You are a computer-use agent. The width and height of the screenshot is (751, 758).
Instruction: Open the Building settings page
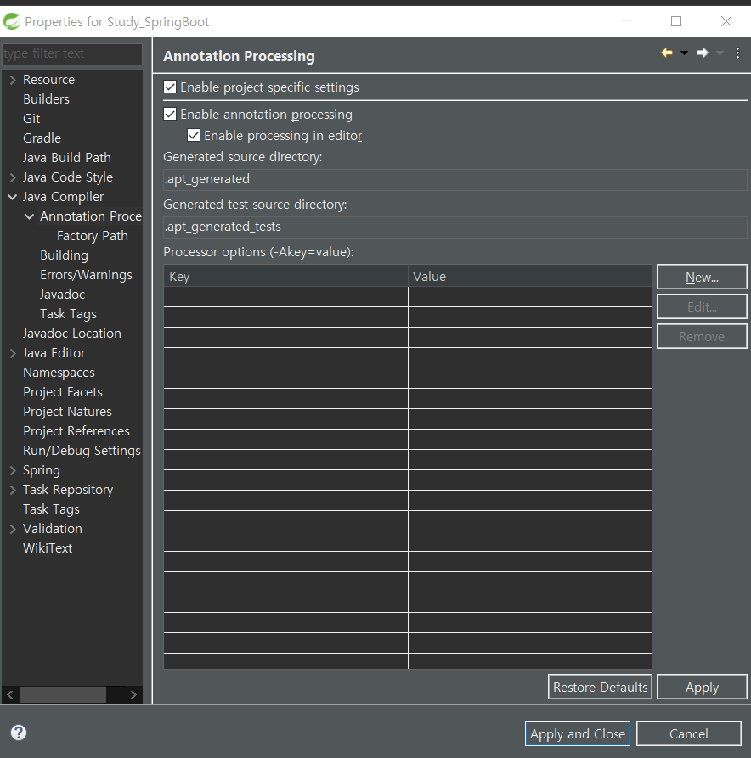64,255
